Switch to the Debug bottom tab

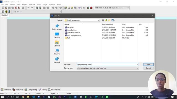click(x=43, y=90)
